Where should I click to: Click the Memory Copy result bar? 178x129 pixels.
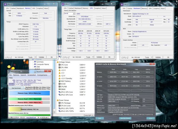pos(29,93)
